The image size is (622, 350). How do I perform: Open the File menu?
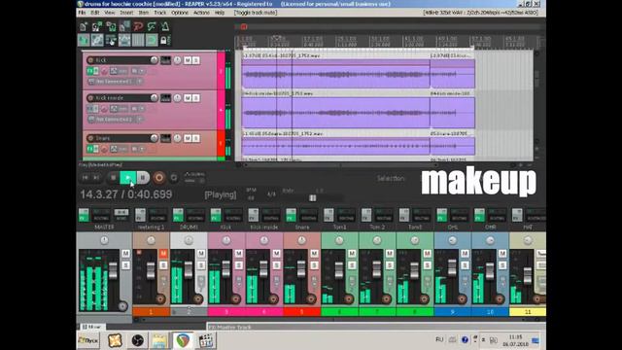pyautogui.click(x=82, y=13)
